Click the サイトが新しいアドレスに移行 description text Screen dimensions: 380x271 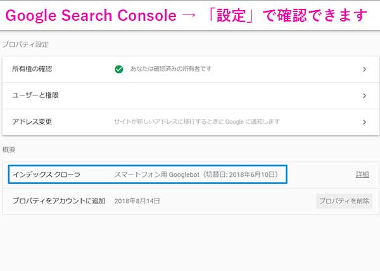pyautogui.click(x=197, y=121)
